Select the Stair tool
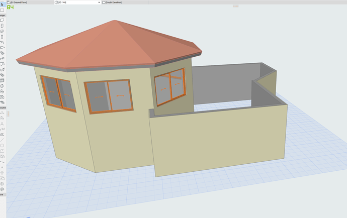The width and height of the screenshot is (347, 218). click(x=2, y=53)
